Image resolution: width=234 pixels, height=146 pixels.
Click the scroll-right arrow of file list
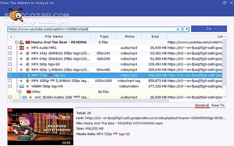[220, 101]
